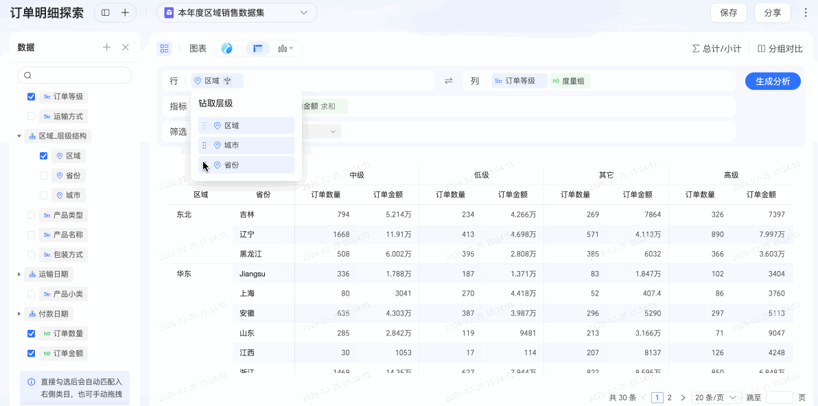Click the 区域 pill in row shelf
818x406 pixels.
point(217,81)
